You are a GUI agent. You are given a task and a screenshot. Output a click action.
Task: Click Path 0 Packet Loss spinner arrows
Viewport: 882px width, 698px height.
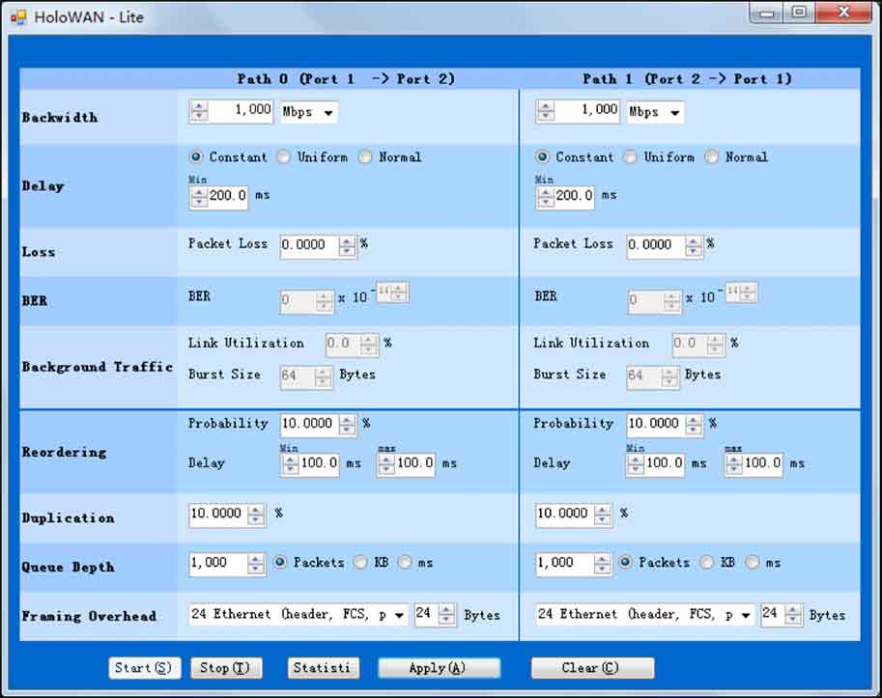tap(347, 246)
